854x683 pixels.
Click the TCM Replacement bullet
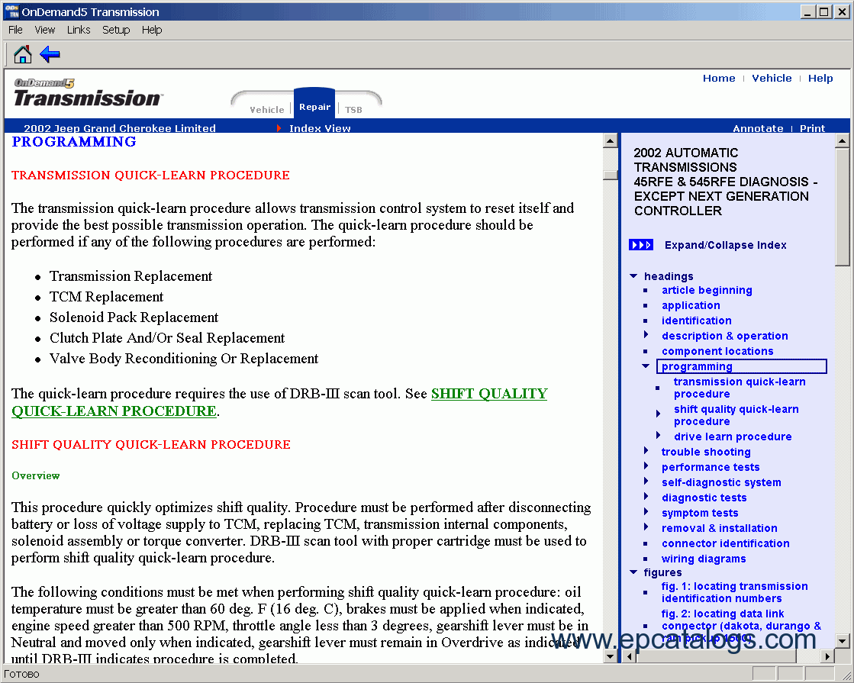coord(106,296)
